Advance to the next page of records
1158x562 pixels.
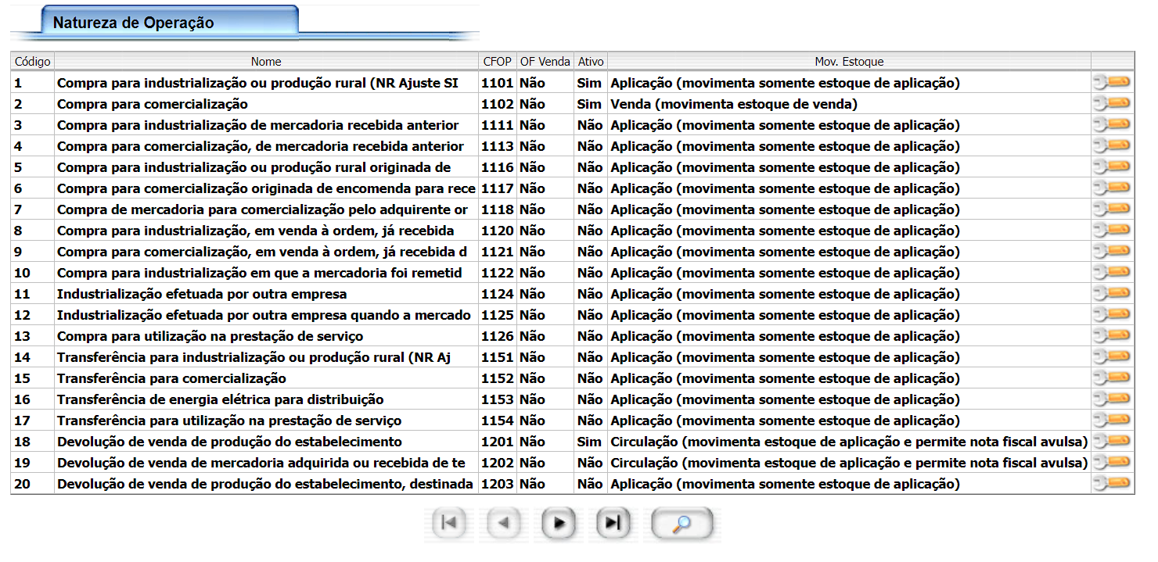[559, 524]
